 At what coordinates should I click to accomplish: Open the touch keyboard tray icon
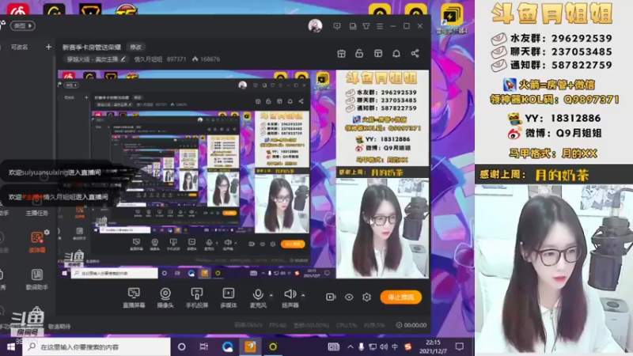(x=333, y=347)
